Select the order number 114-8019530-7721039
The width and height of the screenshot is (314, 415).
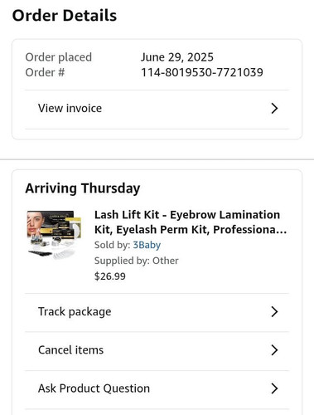click(202, 73)
